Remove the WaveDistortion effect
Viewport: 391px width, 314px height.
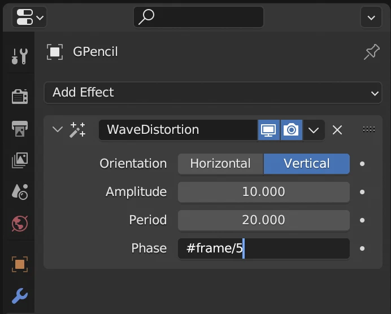click(337, 130)
